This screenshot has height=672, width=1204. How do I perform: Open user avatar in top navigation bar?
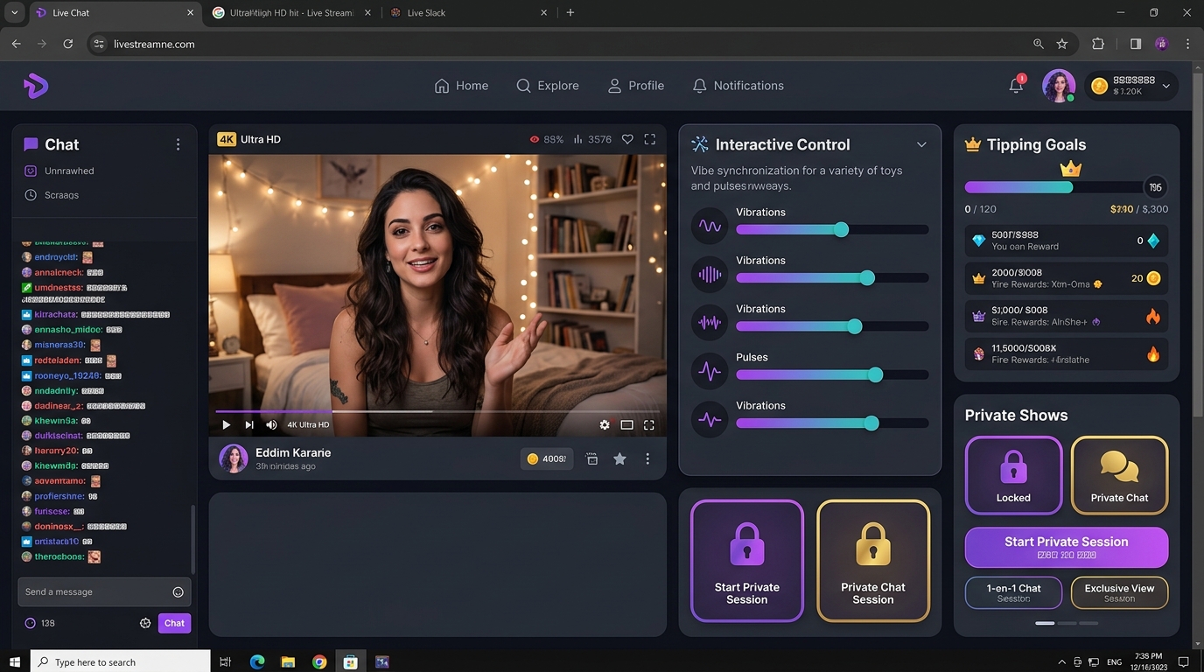(1059, 86)
